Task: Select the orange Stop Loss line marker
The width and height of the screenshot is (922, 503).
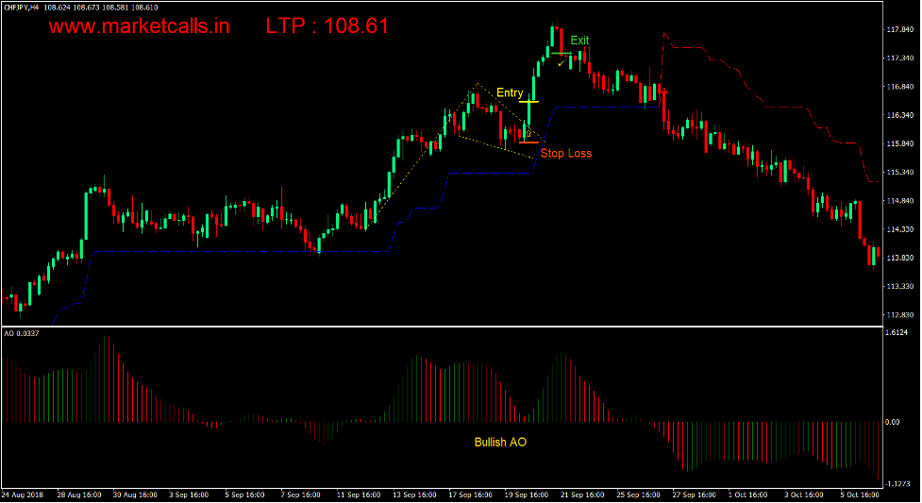Action: [528, 143]
